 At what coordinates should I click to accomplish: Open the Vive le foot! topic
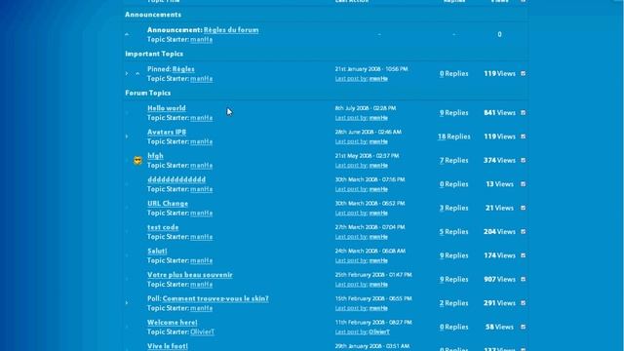[x=168, y=347]
